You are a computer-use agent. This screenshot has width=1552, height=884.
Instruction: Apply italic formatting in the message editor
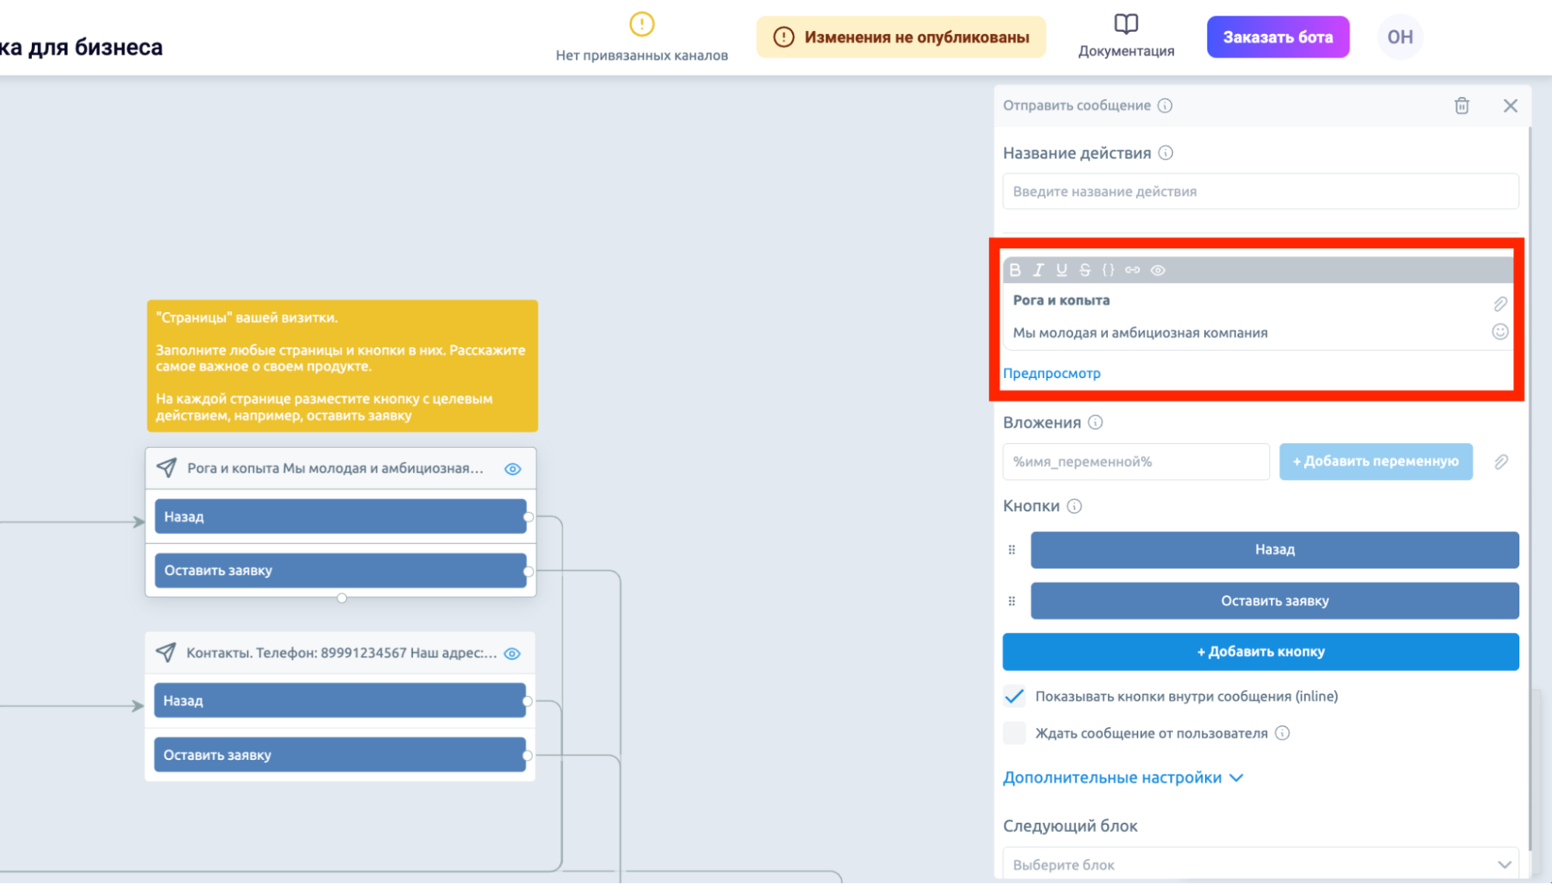click(1039, 270)
